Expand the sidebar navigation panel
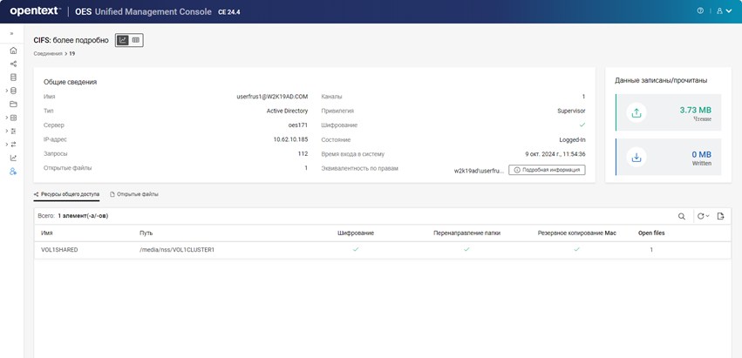The image size is (742, 358). (x=12, y=33)
